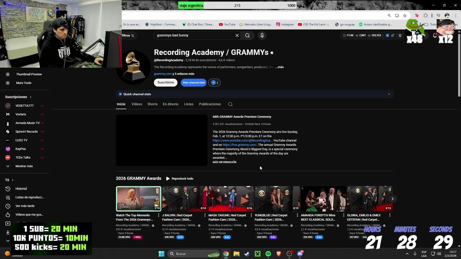Image resolution: width=461 pixels, height=259 pixels.
Task: Switch to the Inicio tab
Action: [x=121, y=104]
